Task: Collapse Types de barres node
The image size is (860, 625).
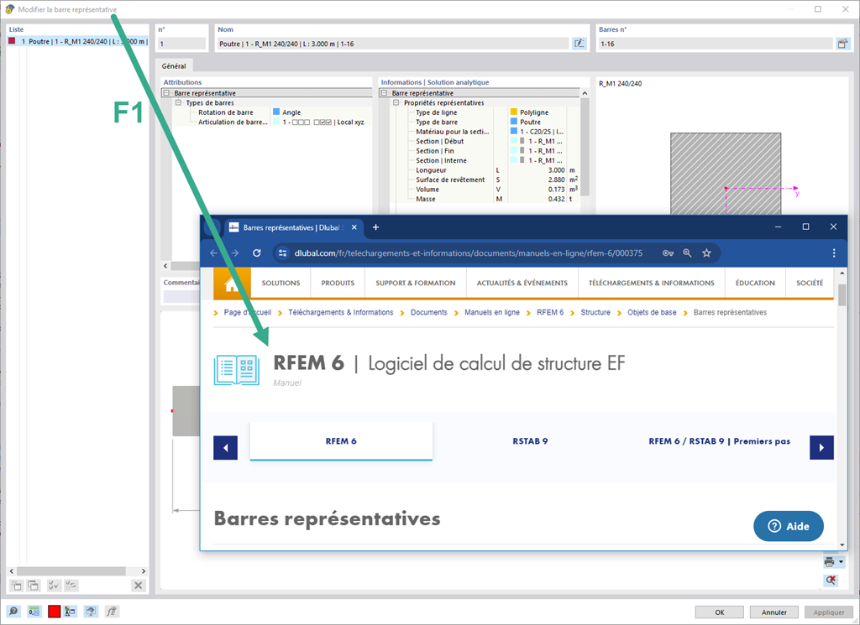Action: click(x=178, y=102)
